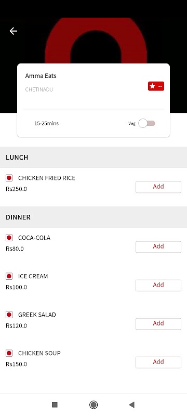Click non-veg indicator beside Greek Salad

coord(9,315)
